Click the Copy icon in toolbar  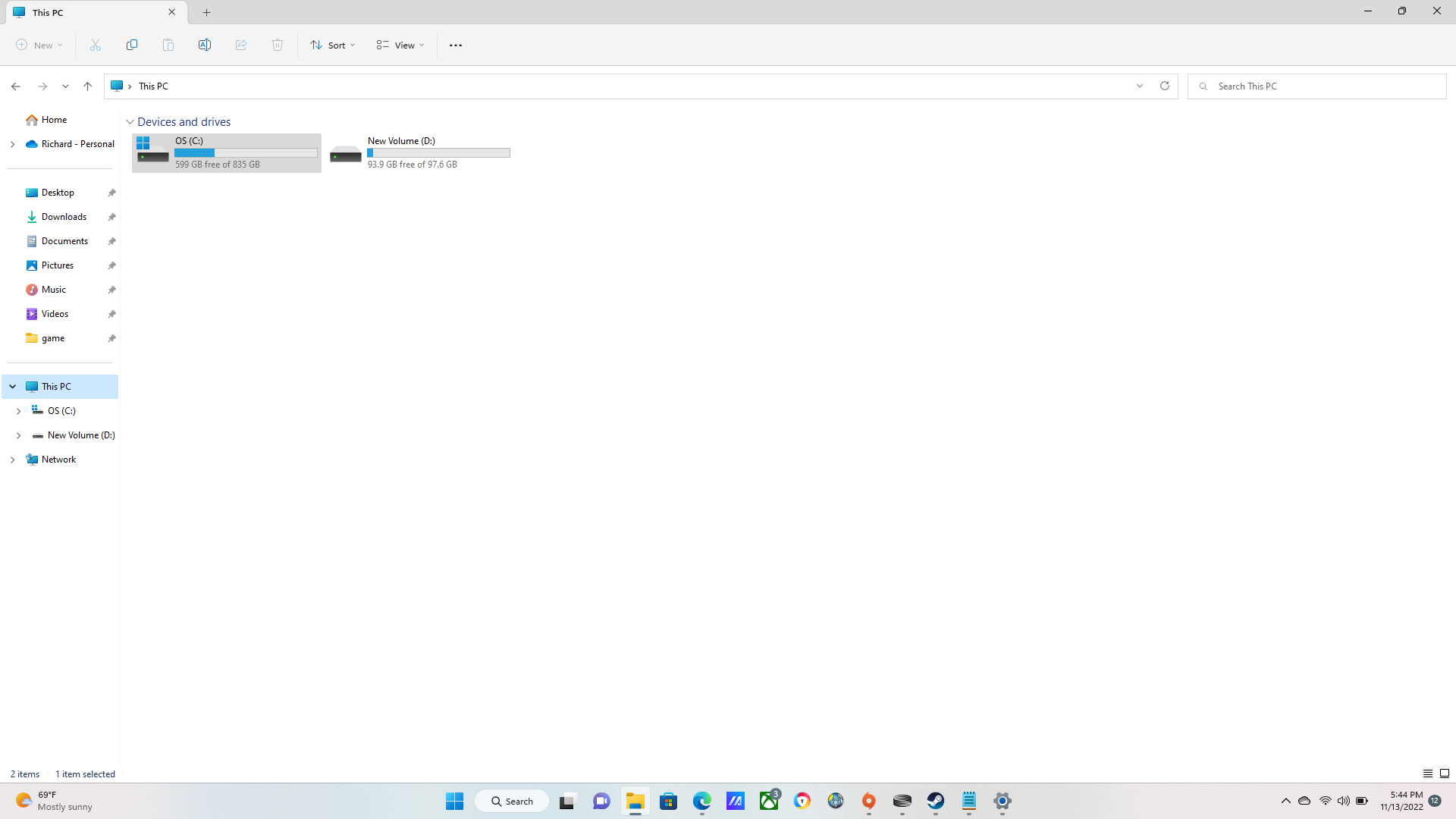click(x=132, y=45)
